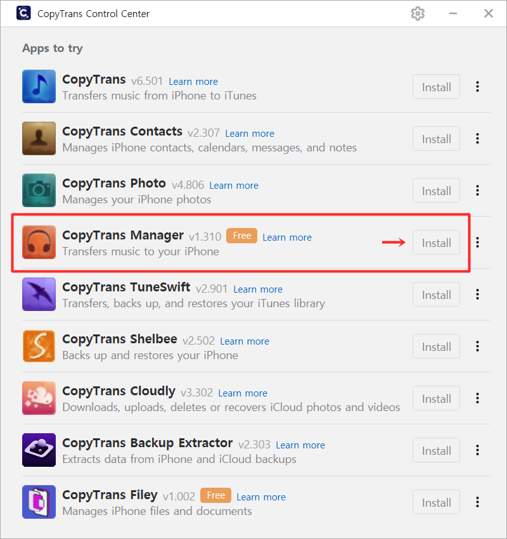Screen dimensions: 507x539
Task: Open more options for CopyTrans v6.501
Action: [477, 87]
